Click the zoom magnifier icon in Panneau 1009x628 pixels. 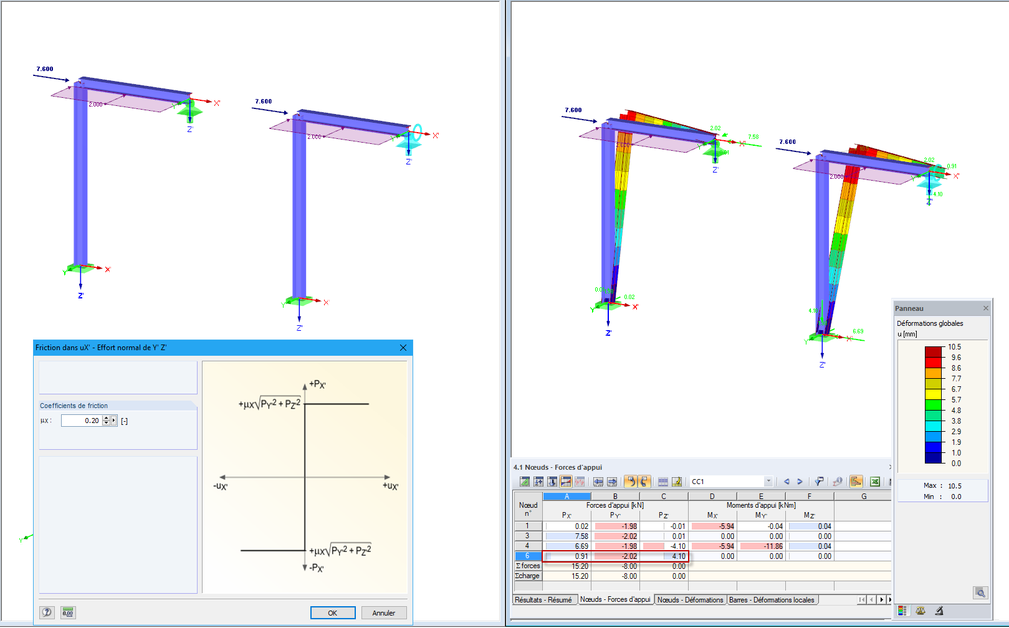coord(980,592)
